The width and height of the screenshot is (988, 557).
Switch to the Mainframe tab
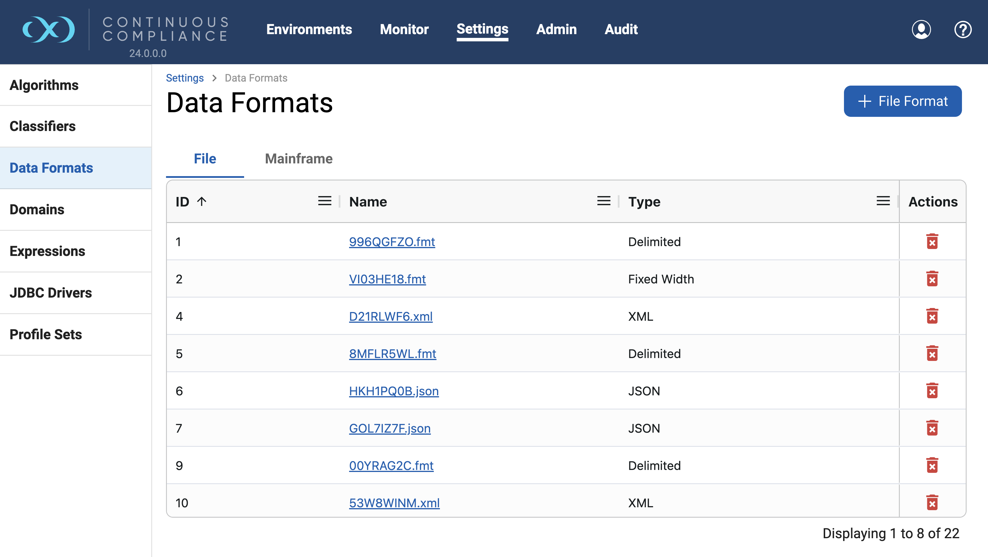[x=299, y=158]
